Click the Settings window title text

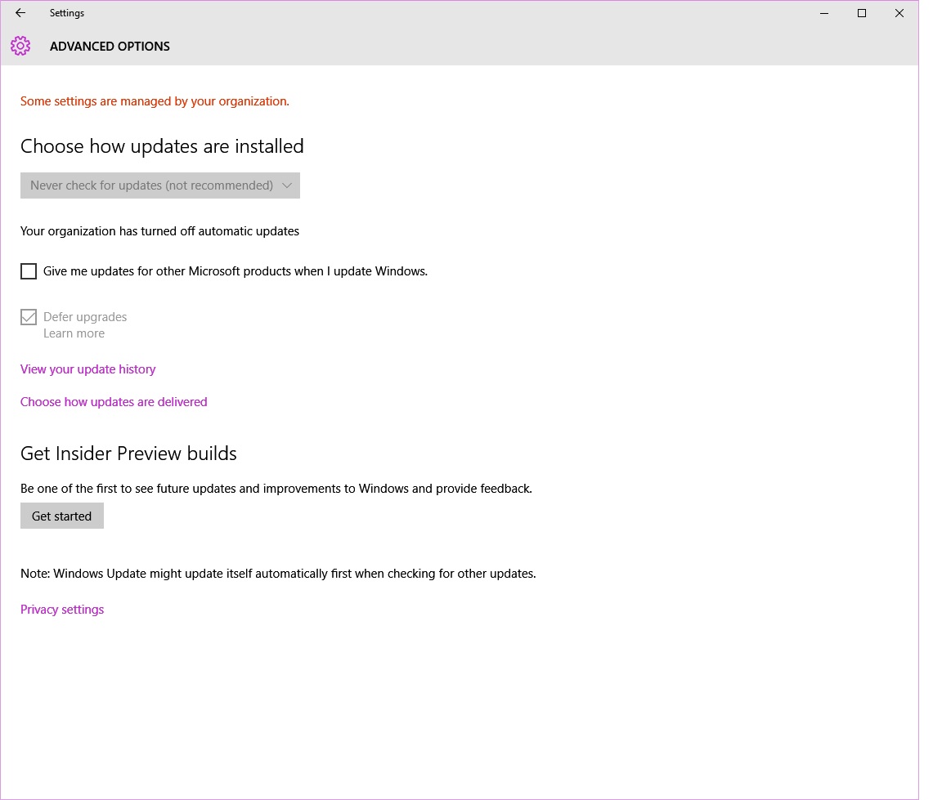tap(67, 12)
